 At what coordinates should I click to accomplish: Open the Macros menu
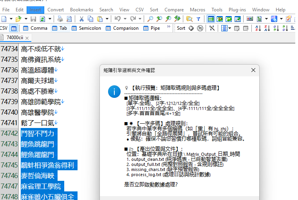coord(197,9)
